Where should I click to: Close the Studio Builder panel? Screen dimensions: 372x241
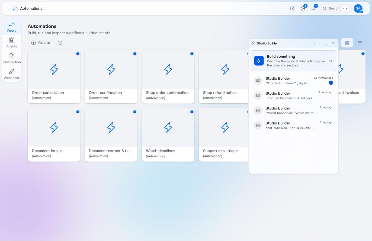click(333, 43)
